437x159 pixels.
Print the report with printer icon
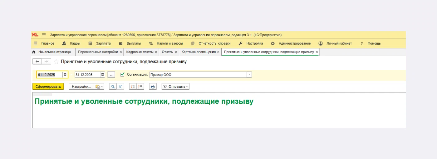pos(153,87)
